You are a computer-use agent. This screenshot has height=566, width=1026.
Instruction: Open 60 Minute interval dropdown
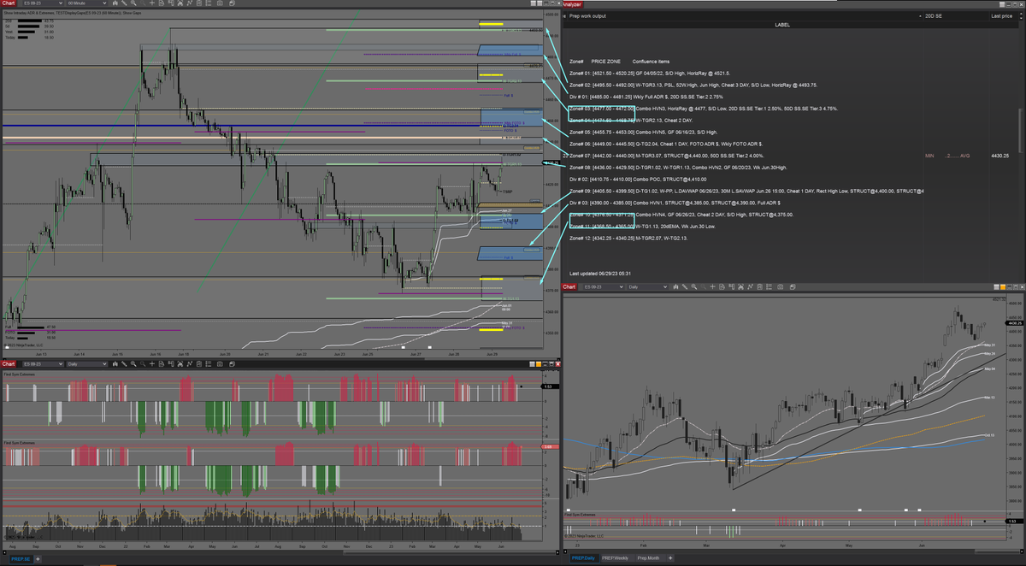(86, 3)
